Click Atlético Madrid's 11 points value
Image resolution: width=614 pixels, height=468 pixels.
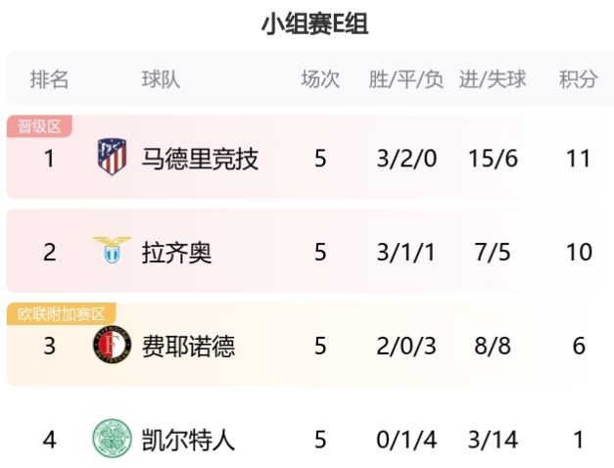(579, 159)
